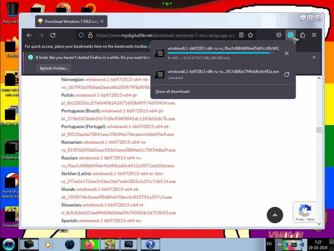Download the Serbian (Latin) x64-sr-latn-cs pack
Screen dimensions: 334x251
[x=119, y=177]
